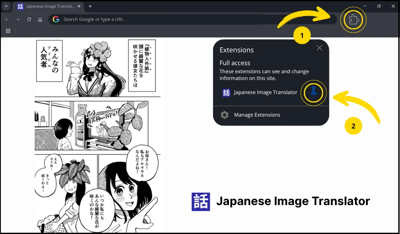Open the browser home page

pyautogui.click(x=40, y=20)
